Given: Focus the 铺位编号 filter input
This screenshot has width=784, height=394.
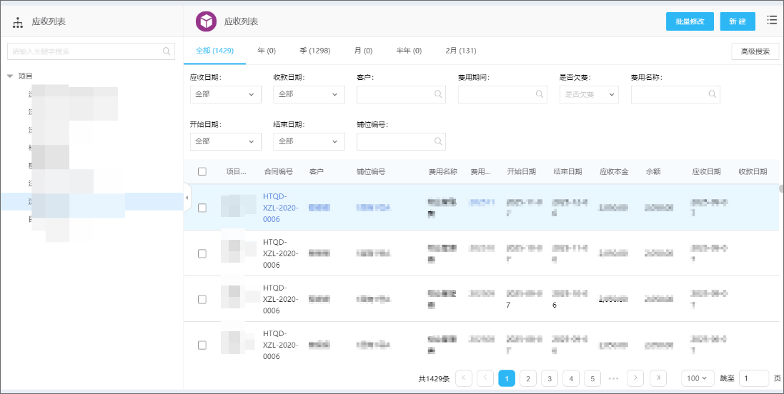Looking at the screenshot, I should click(401, 141).
